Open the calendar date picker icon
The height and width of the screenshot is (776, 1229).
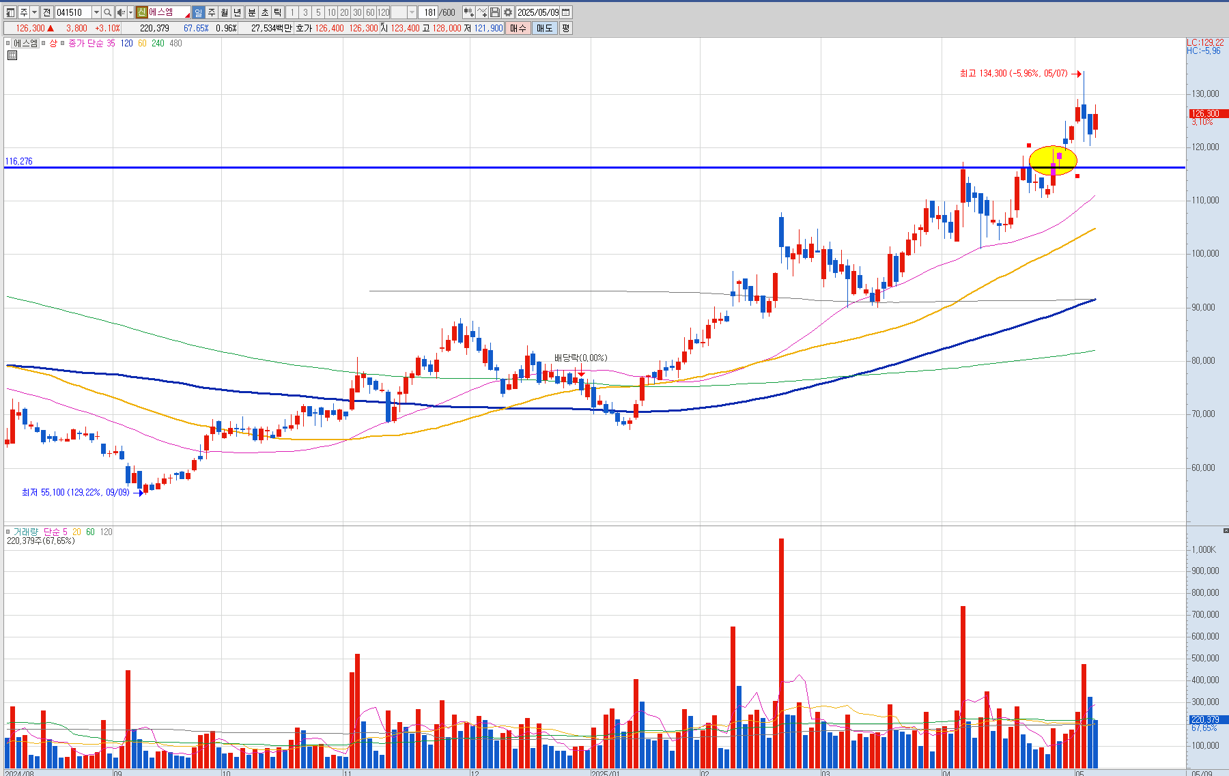coord(566,12)
